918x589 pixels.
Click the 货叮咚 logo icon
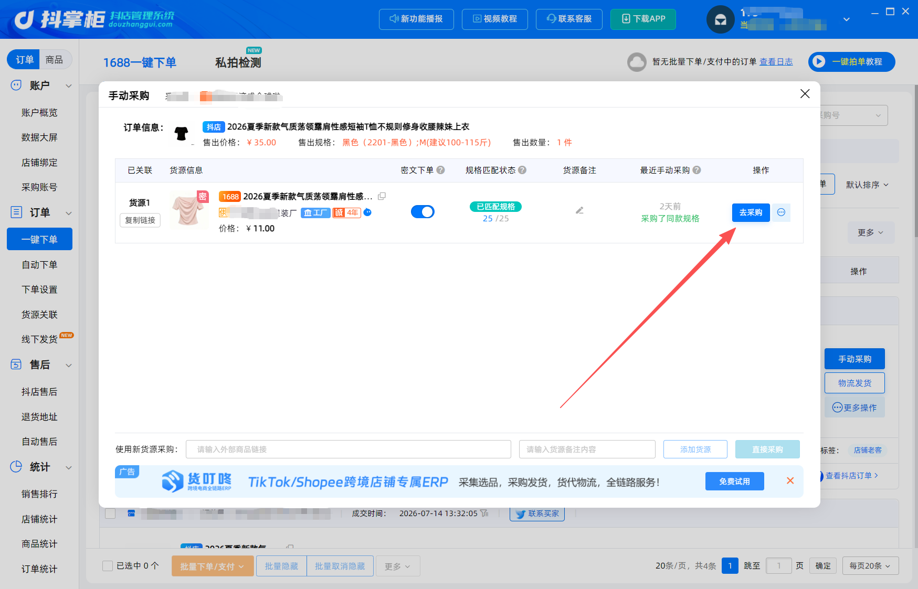pos(173,481)
